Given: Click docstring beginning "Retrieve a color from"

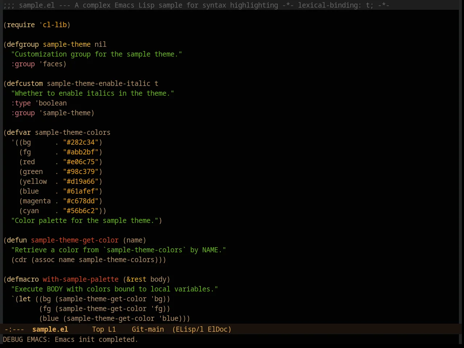Looking at the screenshot, I should tap(119, 250).
